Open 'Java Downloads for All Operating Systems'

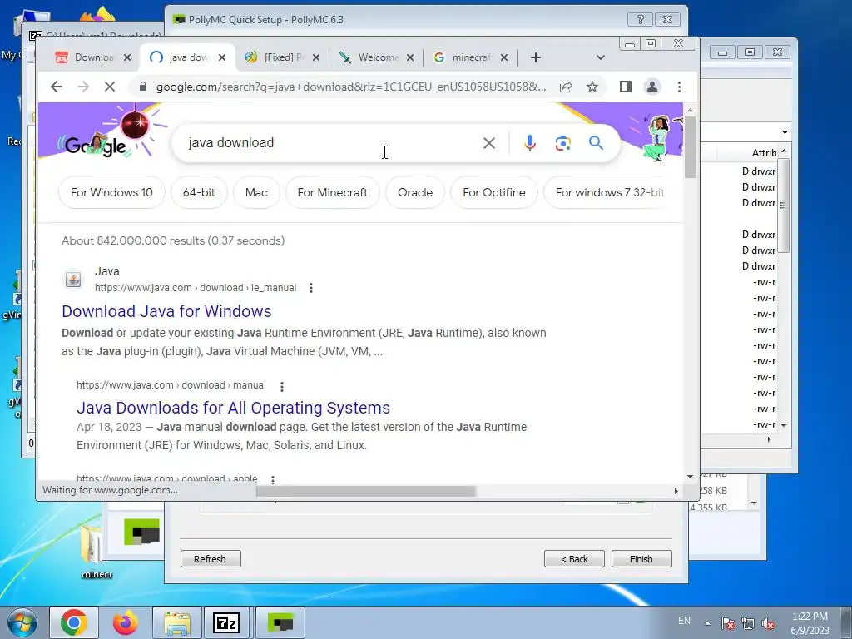233,408
